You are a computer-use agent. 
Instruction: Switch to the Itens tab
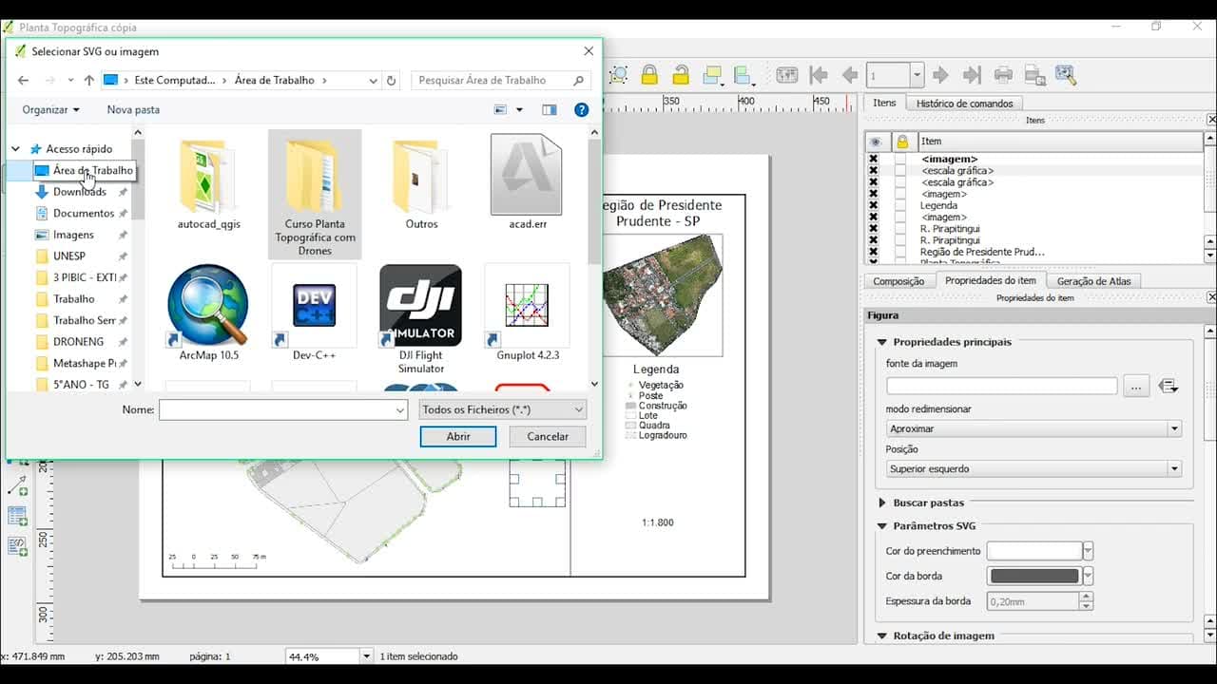884,103
